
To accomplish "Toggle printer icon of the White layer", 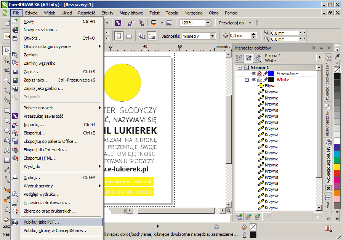I will pyautogui.click(x=260, y=80).
